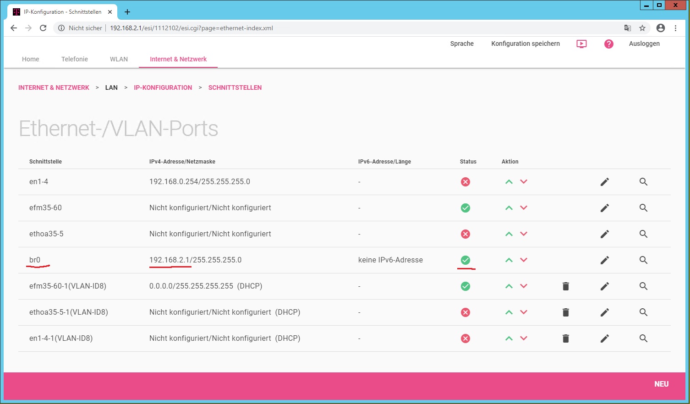
Task: Click the en1-4 red status cross
Action: pyautogui.click(x=465, y=182)
